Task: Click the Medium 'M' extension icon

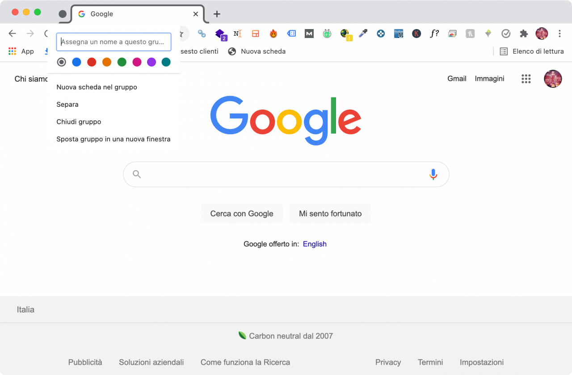Action: [309, 34]
